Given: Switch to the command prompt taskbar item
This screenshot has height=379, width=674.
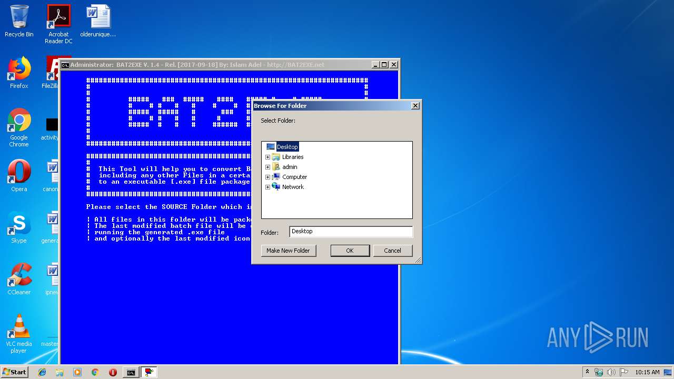Looking at the screenshot, I should tap(131, 372).
